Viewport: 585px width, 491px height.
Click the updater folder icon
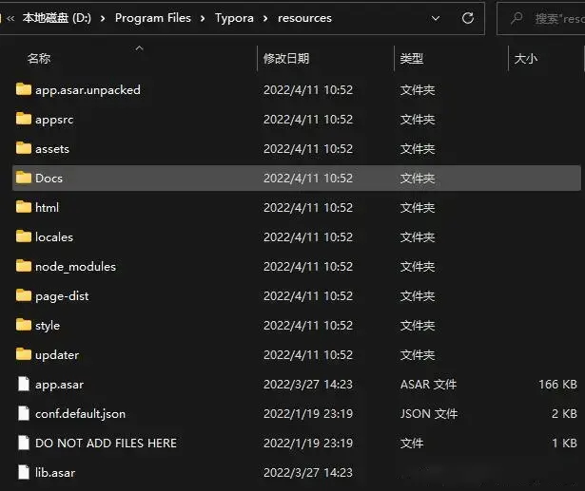pyautogui.click(x=24, y=354)
